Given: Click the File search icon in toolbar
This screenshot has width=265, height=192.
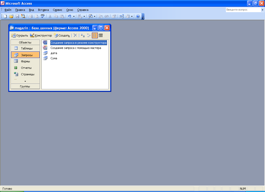Looking at the screenshot, I should 23,16.
